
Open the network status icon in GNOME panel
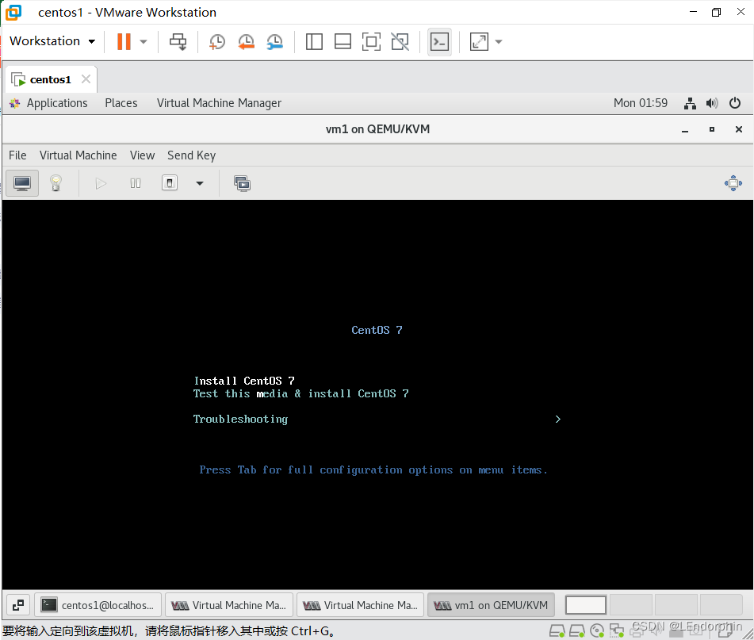[690, 103]
